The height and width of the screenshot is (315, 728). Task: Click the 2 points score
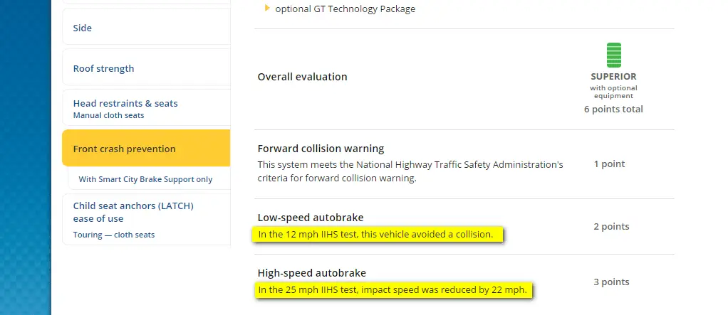coord(611,227)
